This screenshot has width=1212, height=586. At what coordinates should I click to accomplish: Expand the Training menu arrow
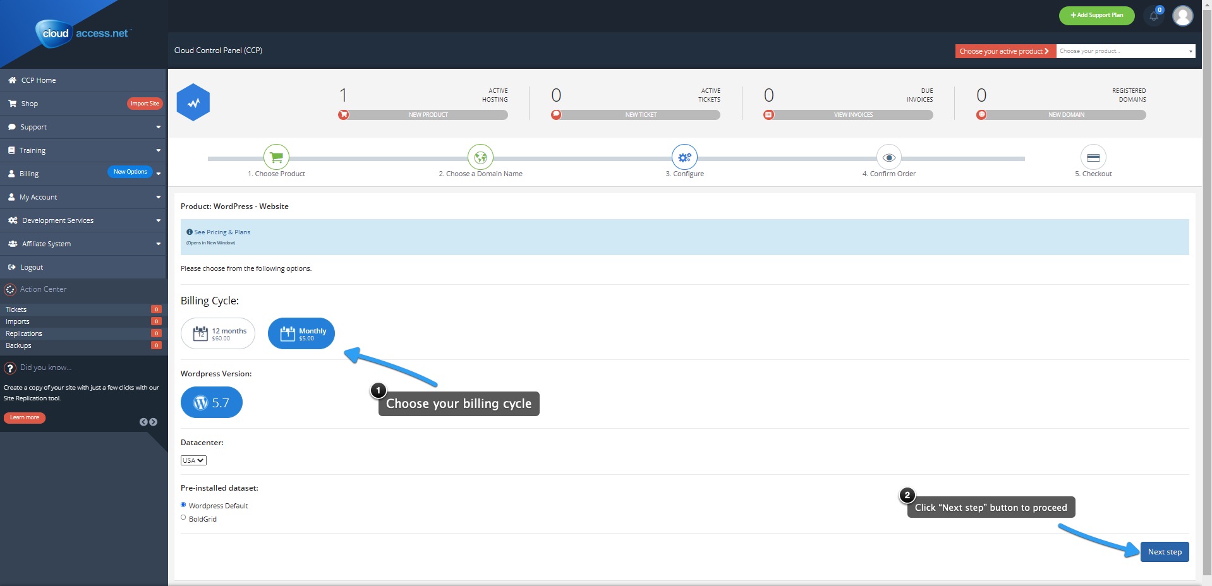(158, 150)
